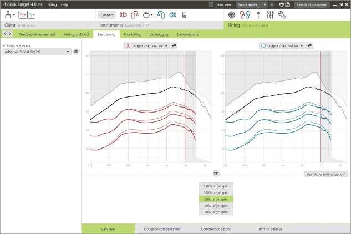This screenshot has height=234, width=351.
Task: Select 110% target gain
Action: coord(216,186)
